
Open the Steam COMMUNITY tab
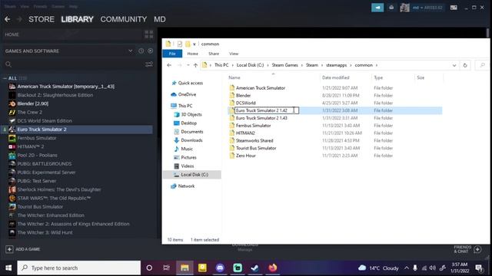(124, 19)
